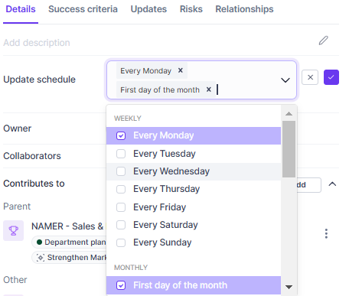The height and width of the screenshot is (296, 349).
Task: Open the three-dot menu for NAMER parent
Action: pyautogui.click(x=326, y=233)
